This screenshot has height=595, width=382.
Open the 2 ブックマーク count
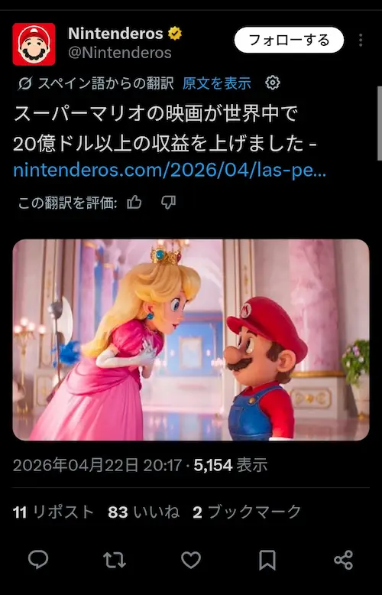click(247, 512)
